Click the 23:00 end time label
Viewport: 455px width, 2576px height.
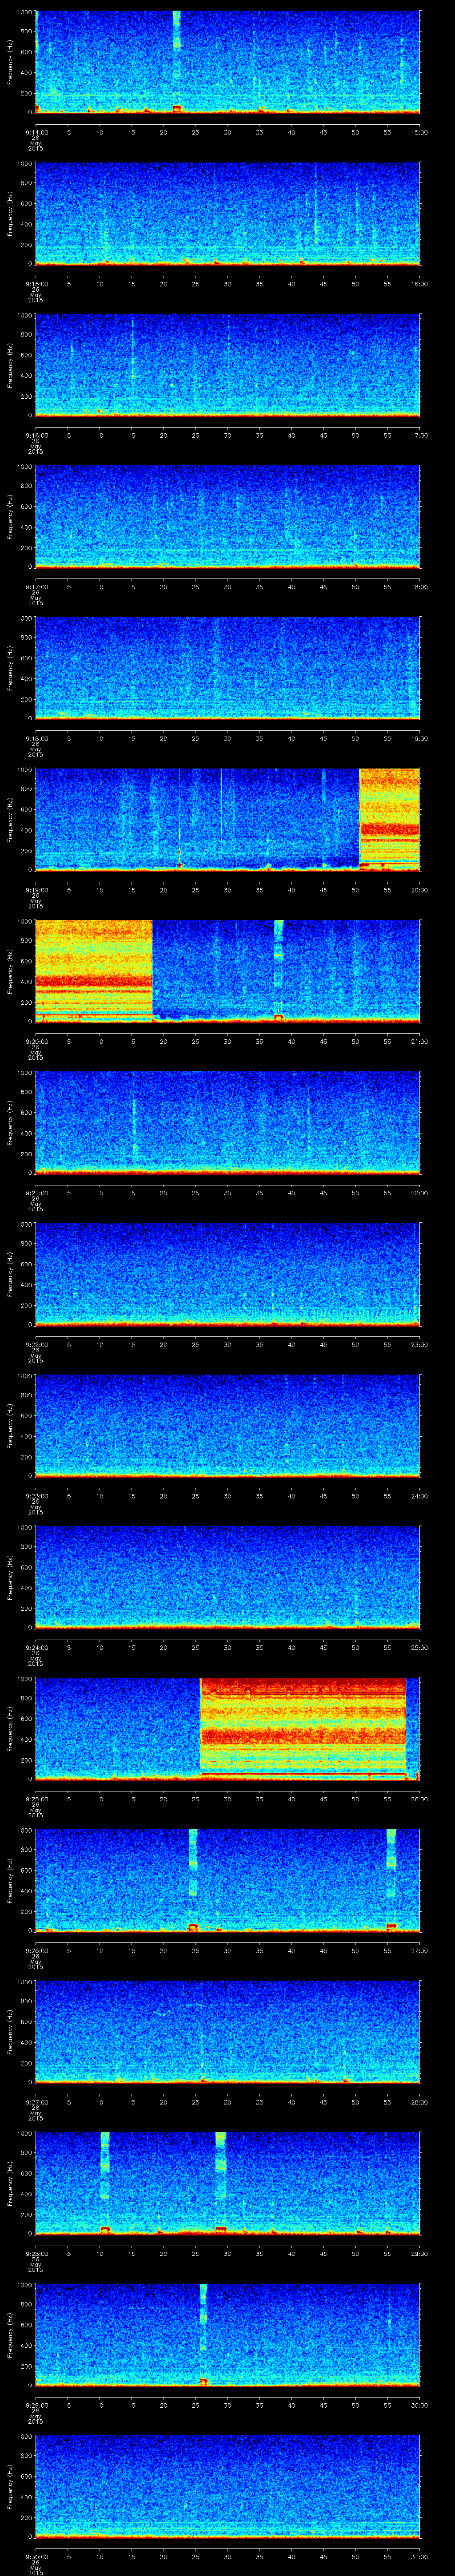pos(419,1344)
